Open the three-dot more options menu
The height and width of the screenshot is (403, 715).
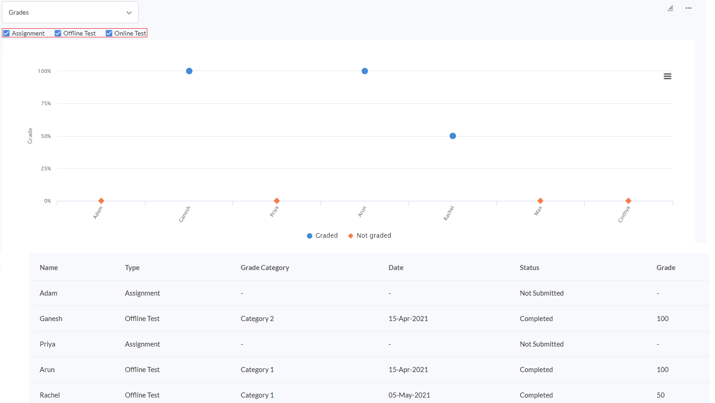tap(689, 8)
